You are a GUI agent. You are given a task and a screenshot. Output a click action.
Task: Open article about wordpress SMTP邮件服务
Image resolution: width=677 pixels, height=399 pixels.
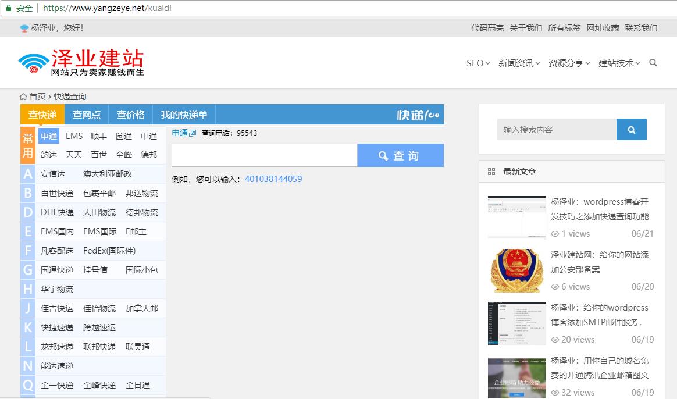tap(600, 315)
